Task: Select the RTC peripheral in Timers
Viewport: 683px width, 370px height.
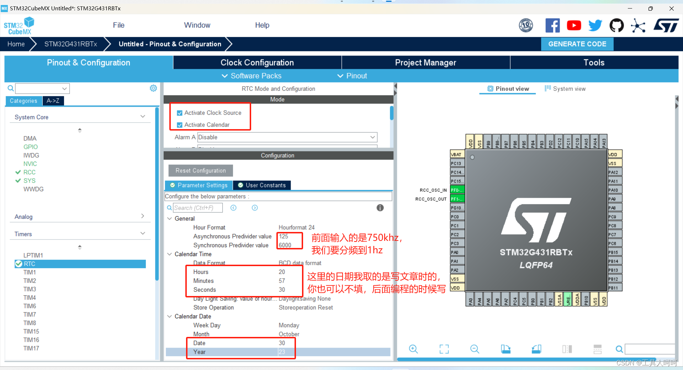Action: (x=80, y=264)
